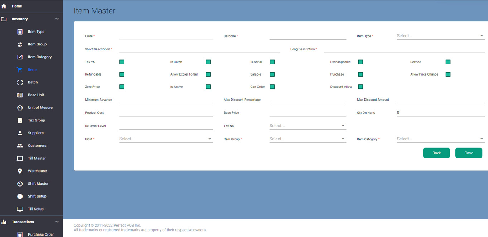Open the Item Catogory dropdown
488x237 pixels.
pyautogui.click(x=441, y=139)
